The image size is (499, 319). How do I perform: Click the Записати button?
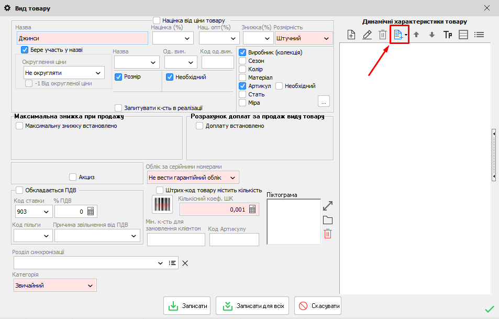pos(188,306)
